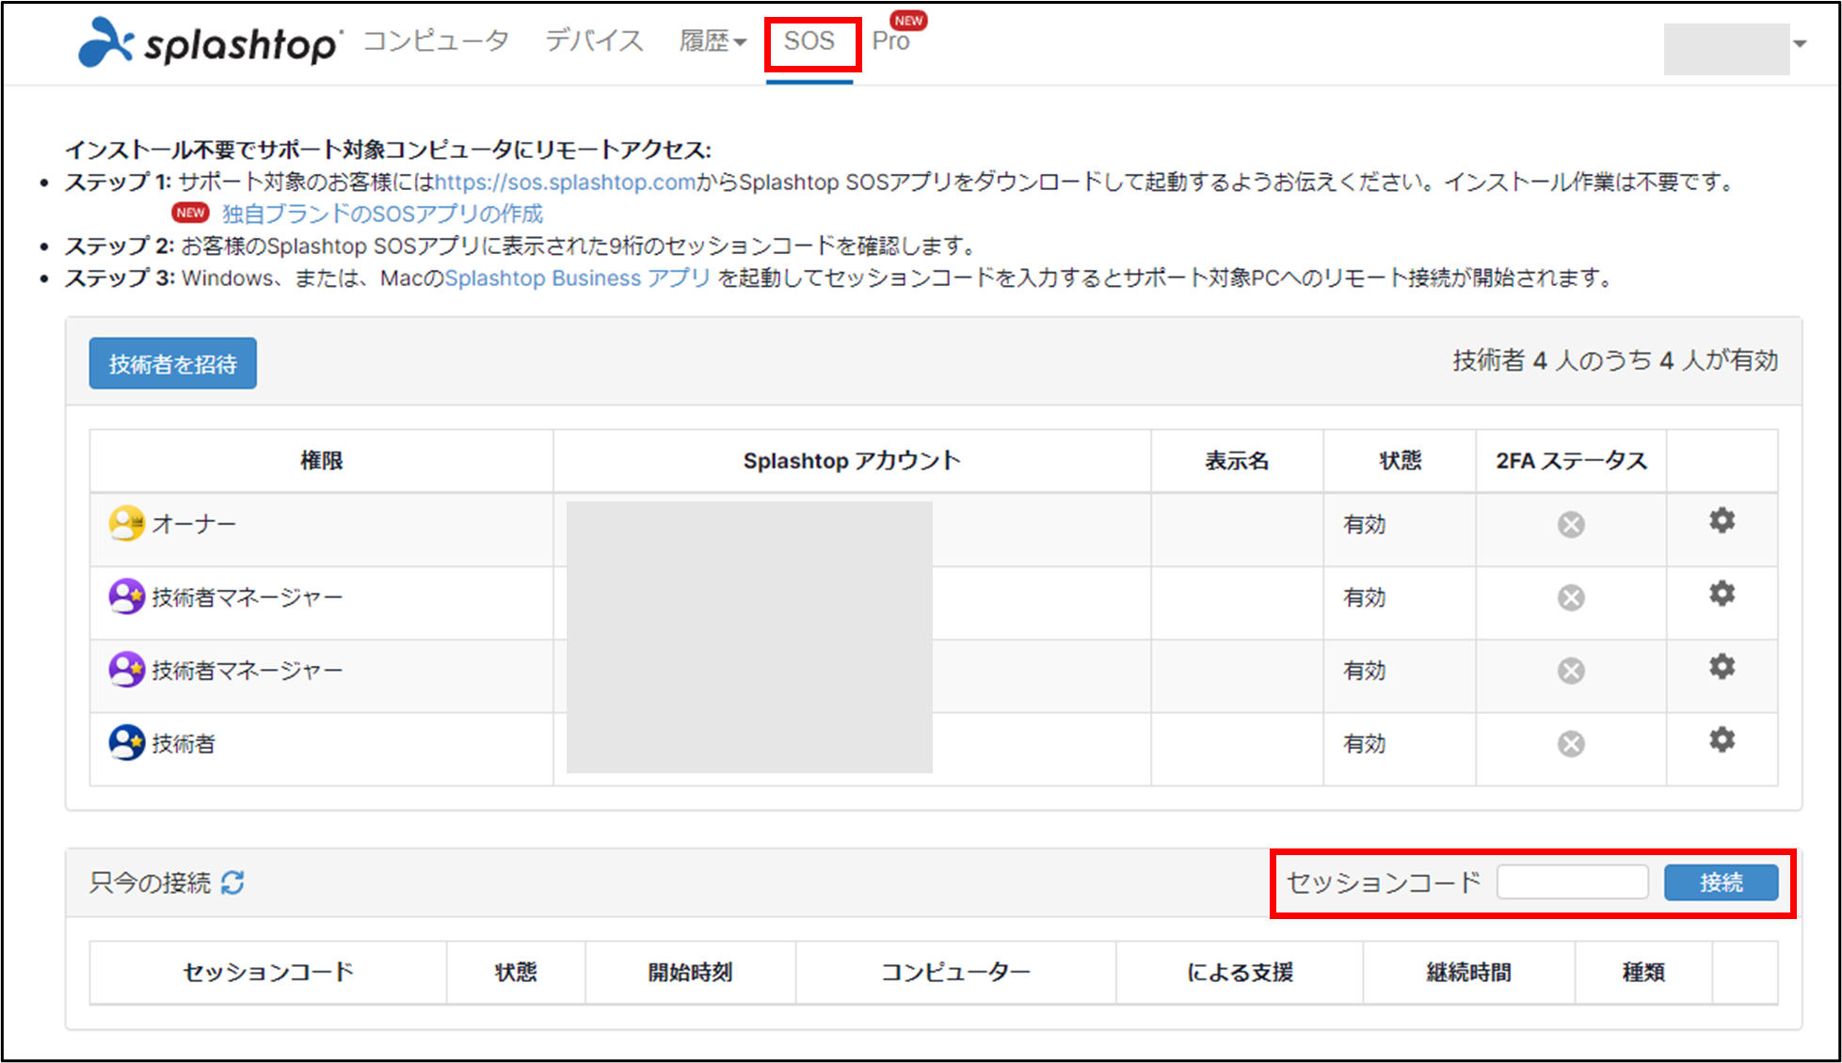
Task: Open the account dropdown arrow
Action: point(1800,43)
